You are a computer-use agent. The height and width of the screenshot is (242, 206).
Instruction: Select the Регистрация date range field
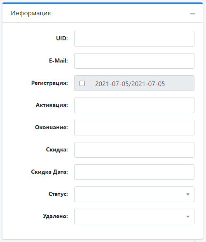click(x=142, y=83)
